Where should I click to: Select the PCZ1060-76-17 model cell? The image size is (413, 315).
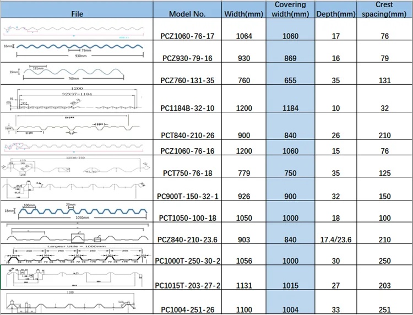pos(187,36)
